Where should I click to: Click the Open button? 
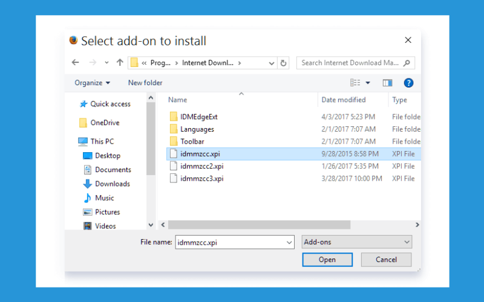pyautogui.click(x=327, y=260)
